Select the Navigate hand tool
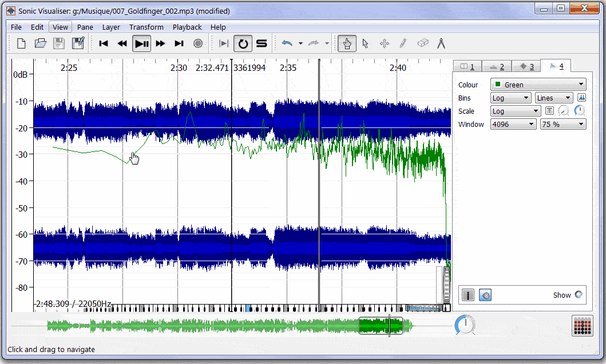This screenshot has width=606, height=364. [x=347, y=43]
